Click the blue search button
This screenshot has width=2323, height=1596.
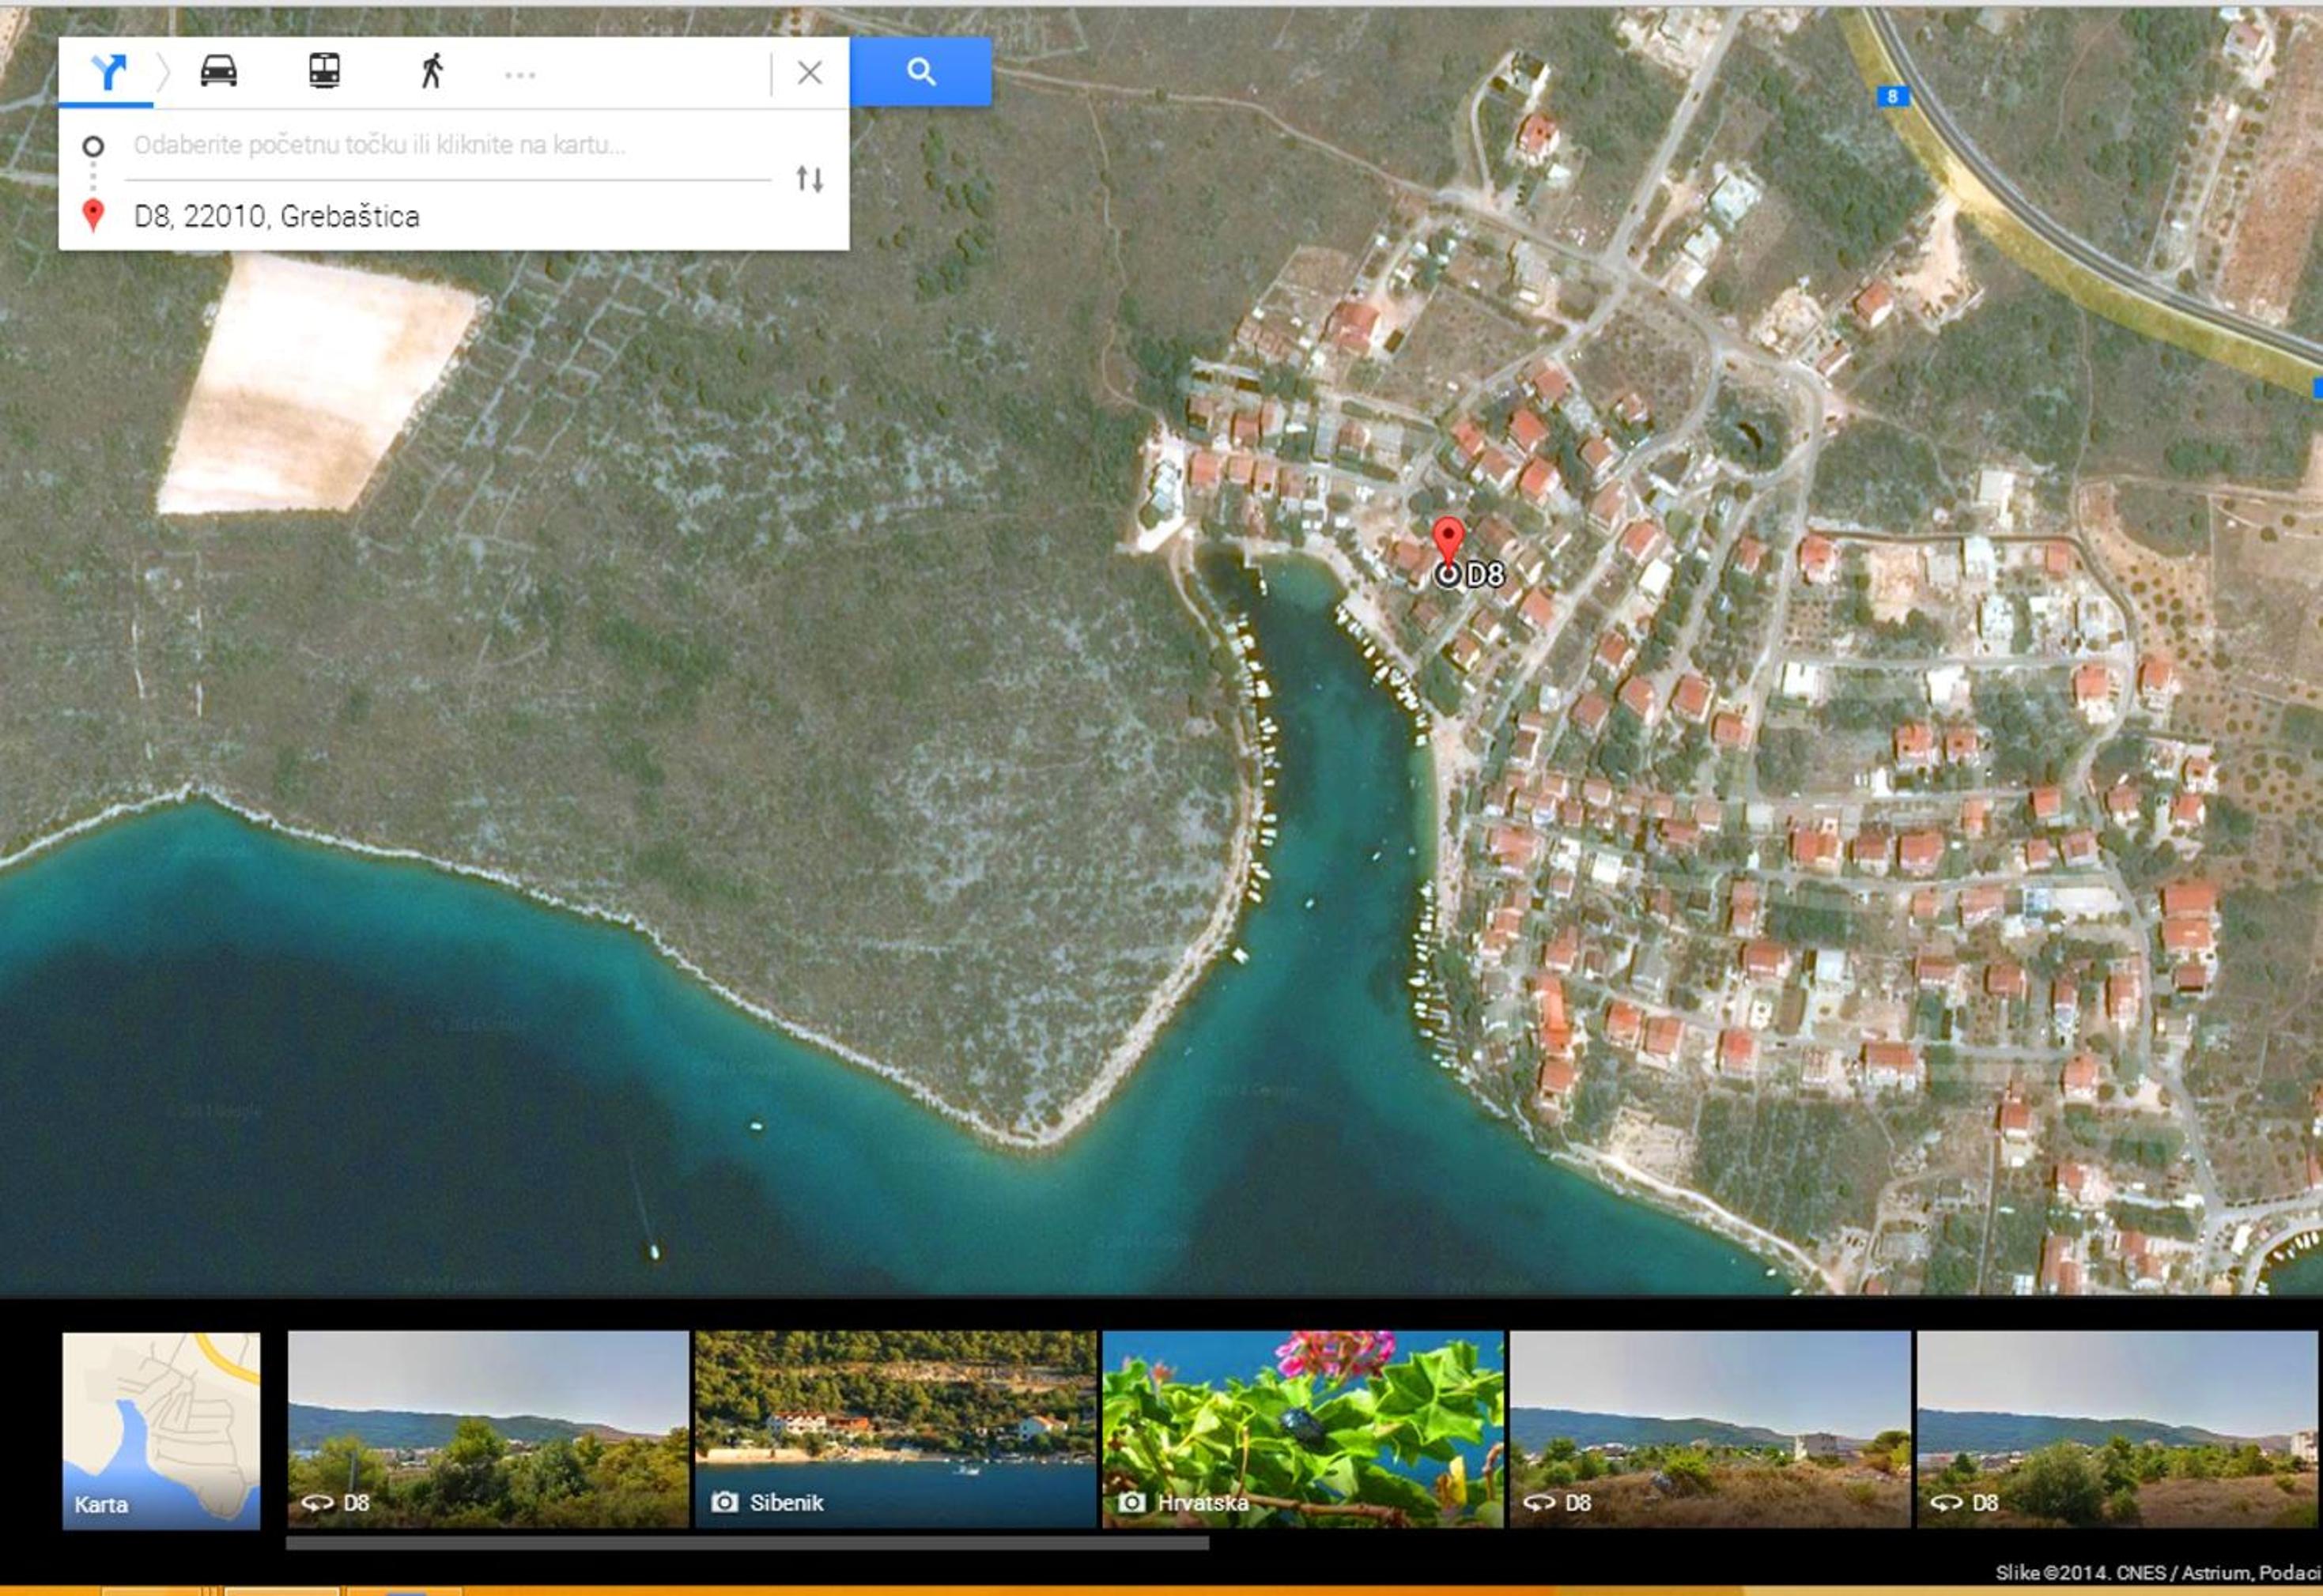[921, 72]
